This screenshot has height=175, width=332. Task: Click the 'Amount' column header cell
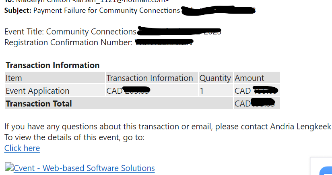(x=257, y=78)
